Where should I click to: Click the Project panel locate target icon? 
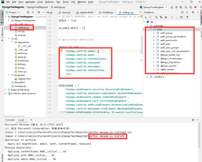click(28, 12)
